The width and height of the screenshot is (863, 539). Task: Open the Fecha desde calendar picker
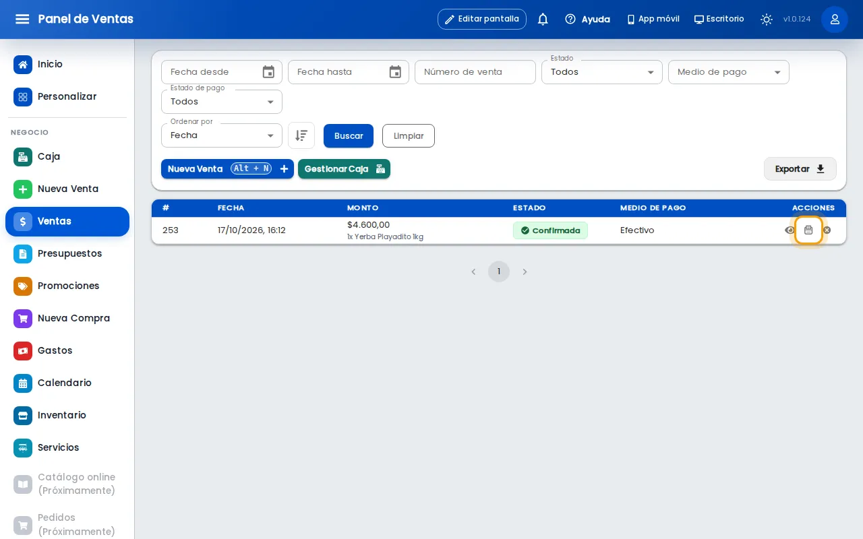268,72
